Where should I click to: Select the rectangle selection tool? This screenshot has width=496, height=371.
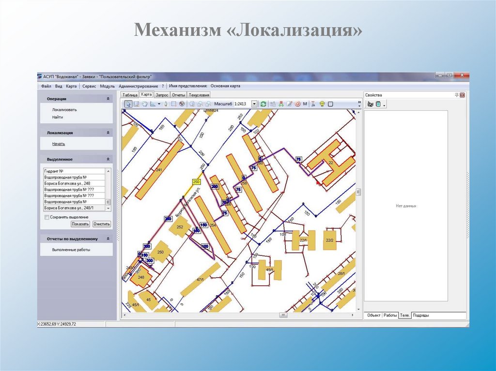click(x=174, y=104)
